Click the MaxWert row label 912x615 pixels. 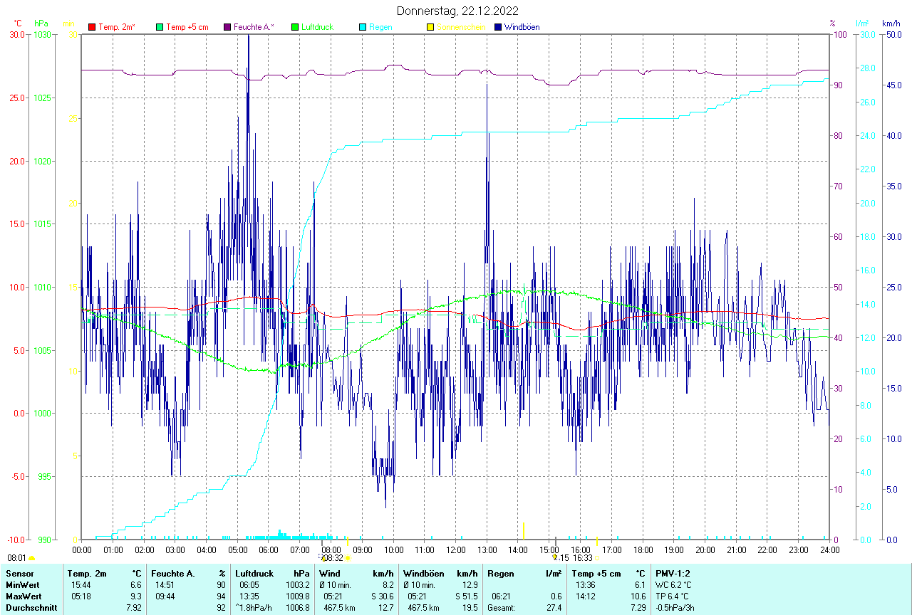[24, 596]
